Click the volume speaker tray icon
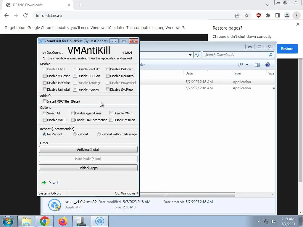The height and width of the screenshot is (227, 303). (x=273, y=221)
